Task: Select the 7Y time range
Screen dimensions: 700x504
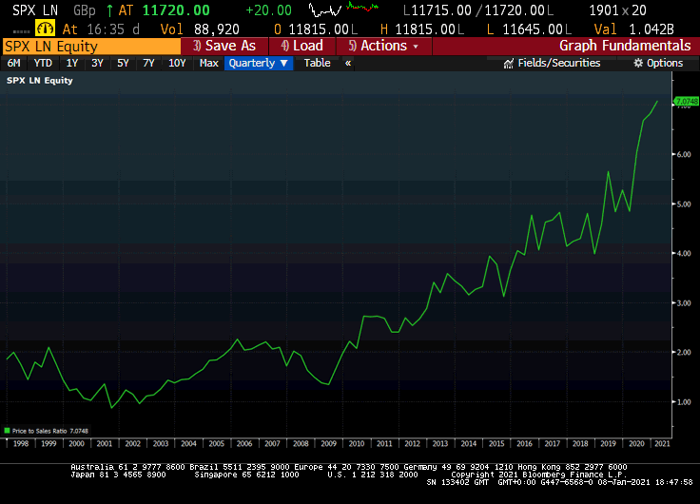Action: pyautogui.click(x=148, y=63)
